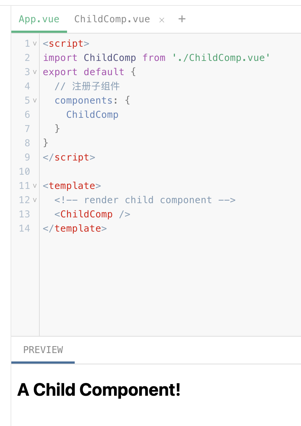Click the './ChildComp.vue' import path string
This screenshot has height=426, width=301.
[221, 58]
